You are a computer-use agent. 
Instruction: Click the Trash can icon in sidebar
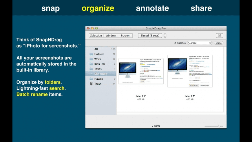click(91, 84)
